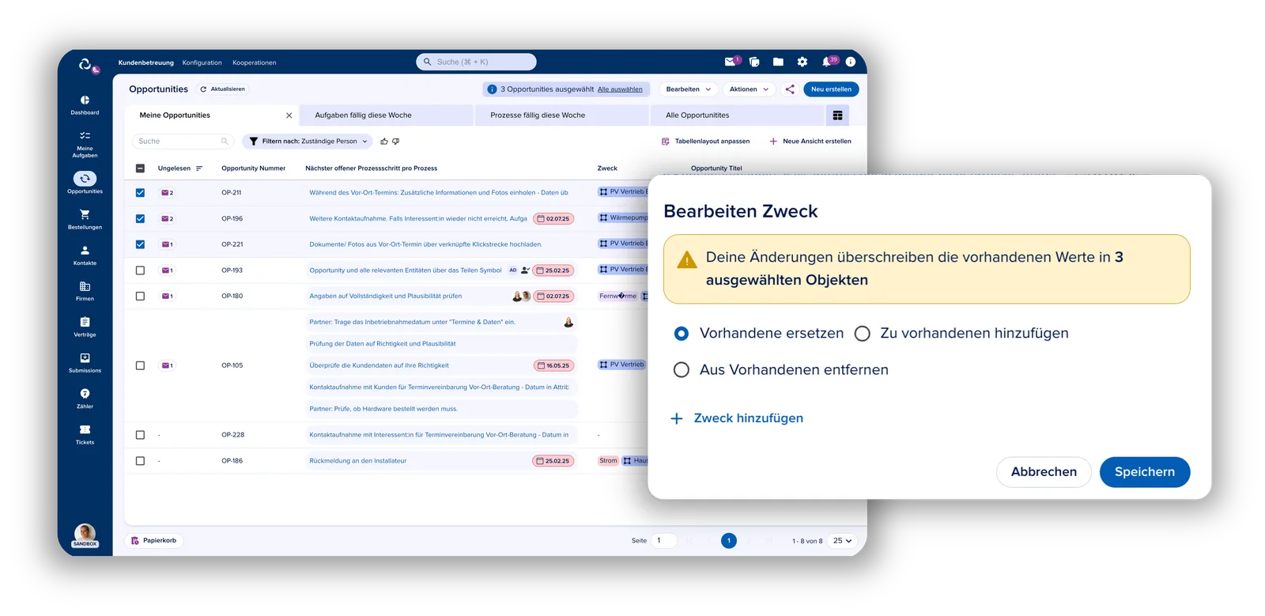Click the Aktualisieren button
Viewport: 1265px width, 616px height.
(x=222, y=89)
